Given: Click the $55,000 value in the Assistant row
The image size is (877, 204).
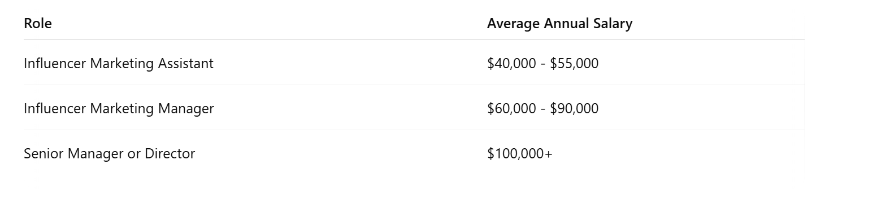Looking at the screenshot, I should [x=574, y=63].
